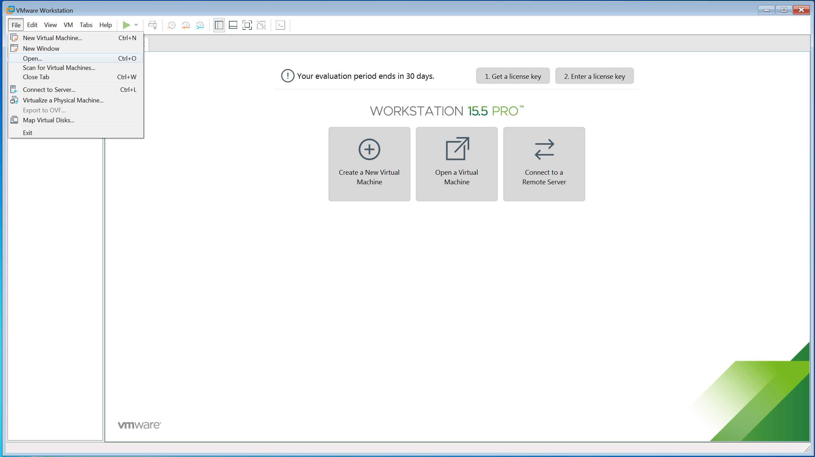Open the Edit menu

coord(32,25)
